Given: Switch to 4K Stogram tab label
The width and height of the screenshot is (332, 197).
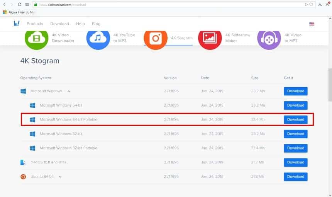Looking at the screenshot, I should 182,38.
